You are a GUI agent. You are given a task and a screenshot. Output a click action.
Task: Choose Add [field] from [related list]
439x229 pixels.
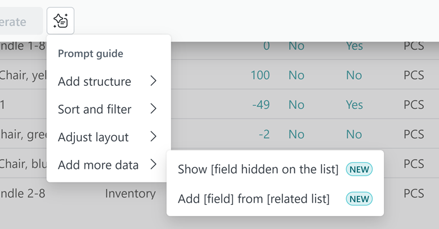tap(253, 199)
